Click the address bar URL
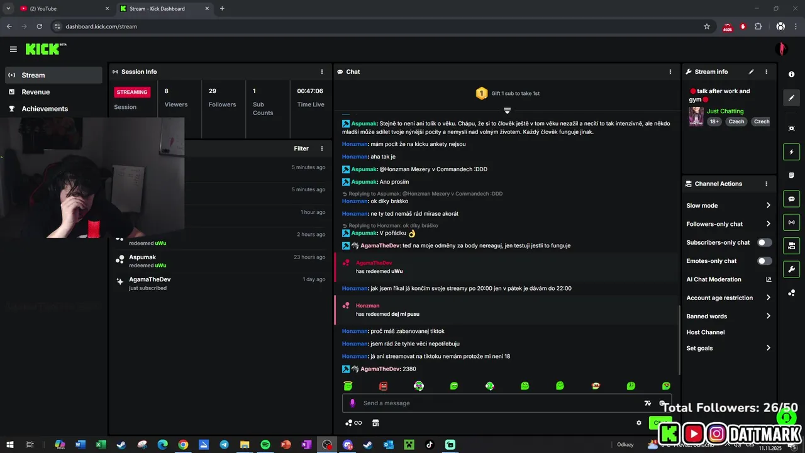The image size is (805, 453). (101, 26)
